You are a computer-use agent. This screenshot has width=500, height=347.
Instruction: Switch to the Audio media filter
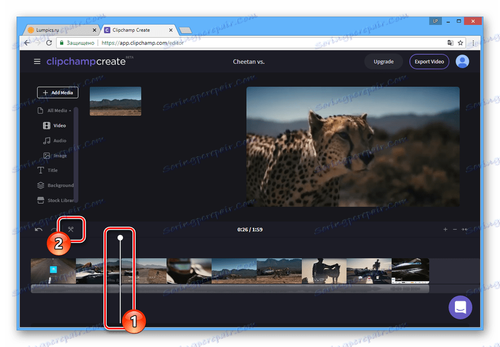click(54, 140)
